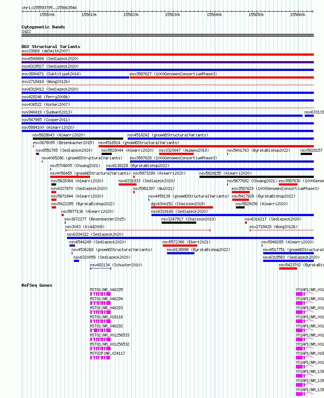Open esv3587627 (1000GenomesConsortiumPhase3) variant

[222, 77]
